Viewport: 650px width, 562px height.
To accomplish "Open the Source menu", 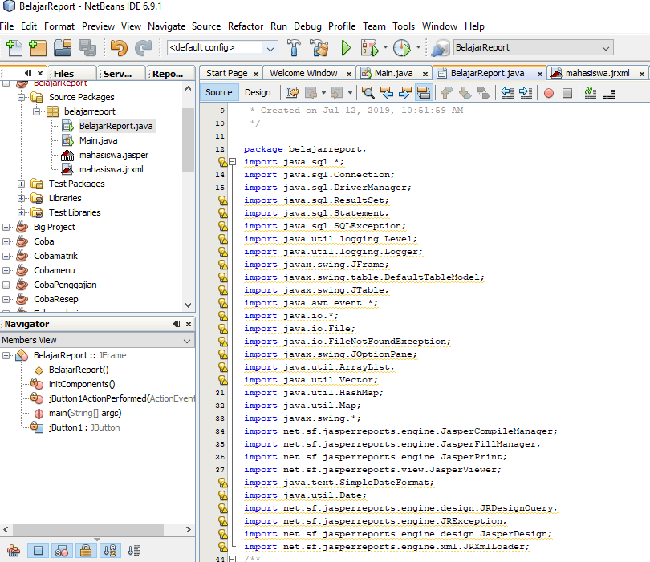I will [x=206, y=26].
